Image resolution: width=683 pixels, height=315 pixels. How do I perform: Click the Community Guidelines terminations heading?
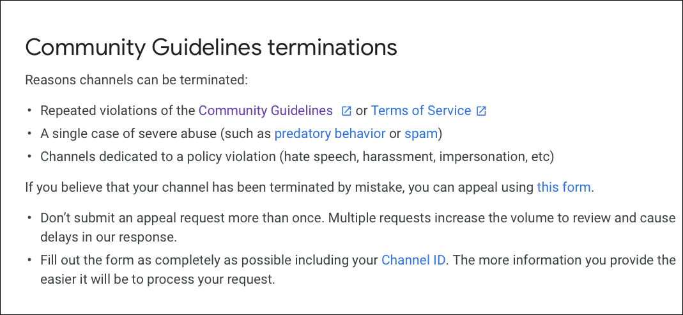(x=211, y=47)
